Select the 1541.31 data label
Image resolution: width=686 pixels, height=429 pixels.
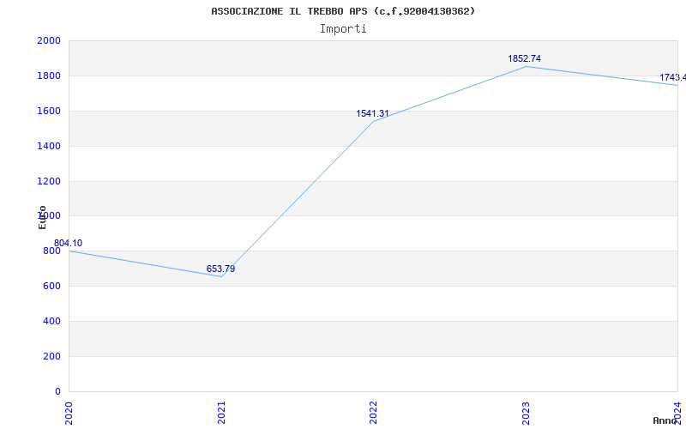click(x=372, y=114)
